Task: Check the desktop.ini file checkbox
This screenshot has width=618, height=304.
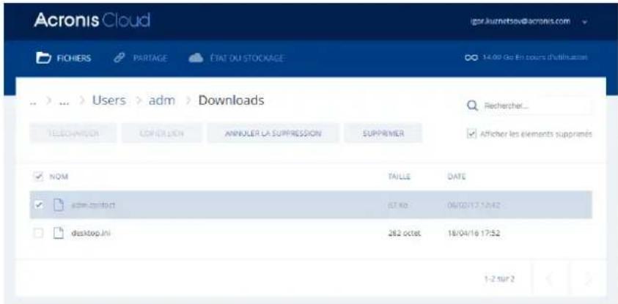Action: [x=38, y=233]
